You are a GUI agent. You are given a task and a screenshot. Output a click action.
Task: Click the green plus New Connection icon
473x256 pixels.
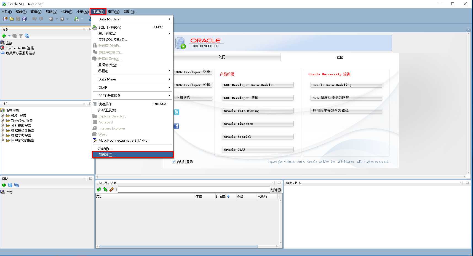click(x=4, y=36)
